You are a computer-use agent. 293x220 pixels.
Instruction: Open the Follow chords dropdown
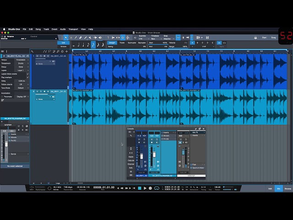[22, 84]
